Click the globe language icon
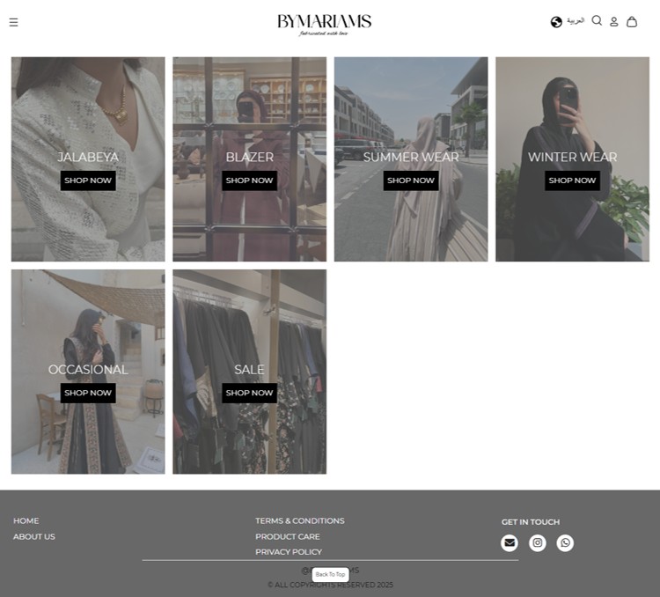The image size is (660, 597). coord(556,22)
